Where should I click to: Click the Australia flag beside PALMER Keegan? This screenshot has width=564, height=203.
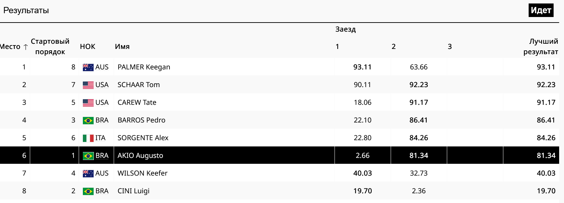tap(88, 67)
